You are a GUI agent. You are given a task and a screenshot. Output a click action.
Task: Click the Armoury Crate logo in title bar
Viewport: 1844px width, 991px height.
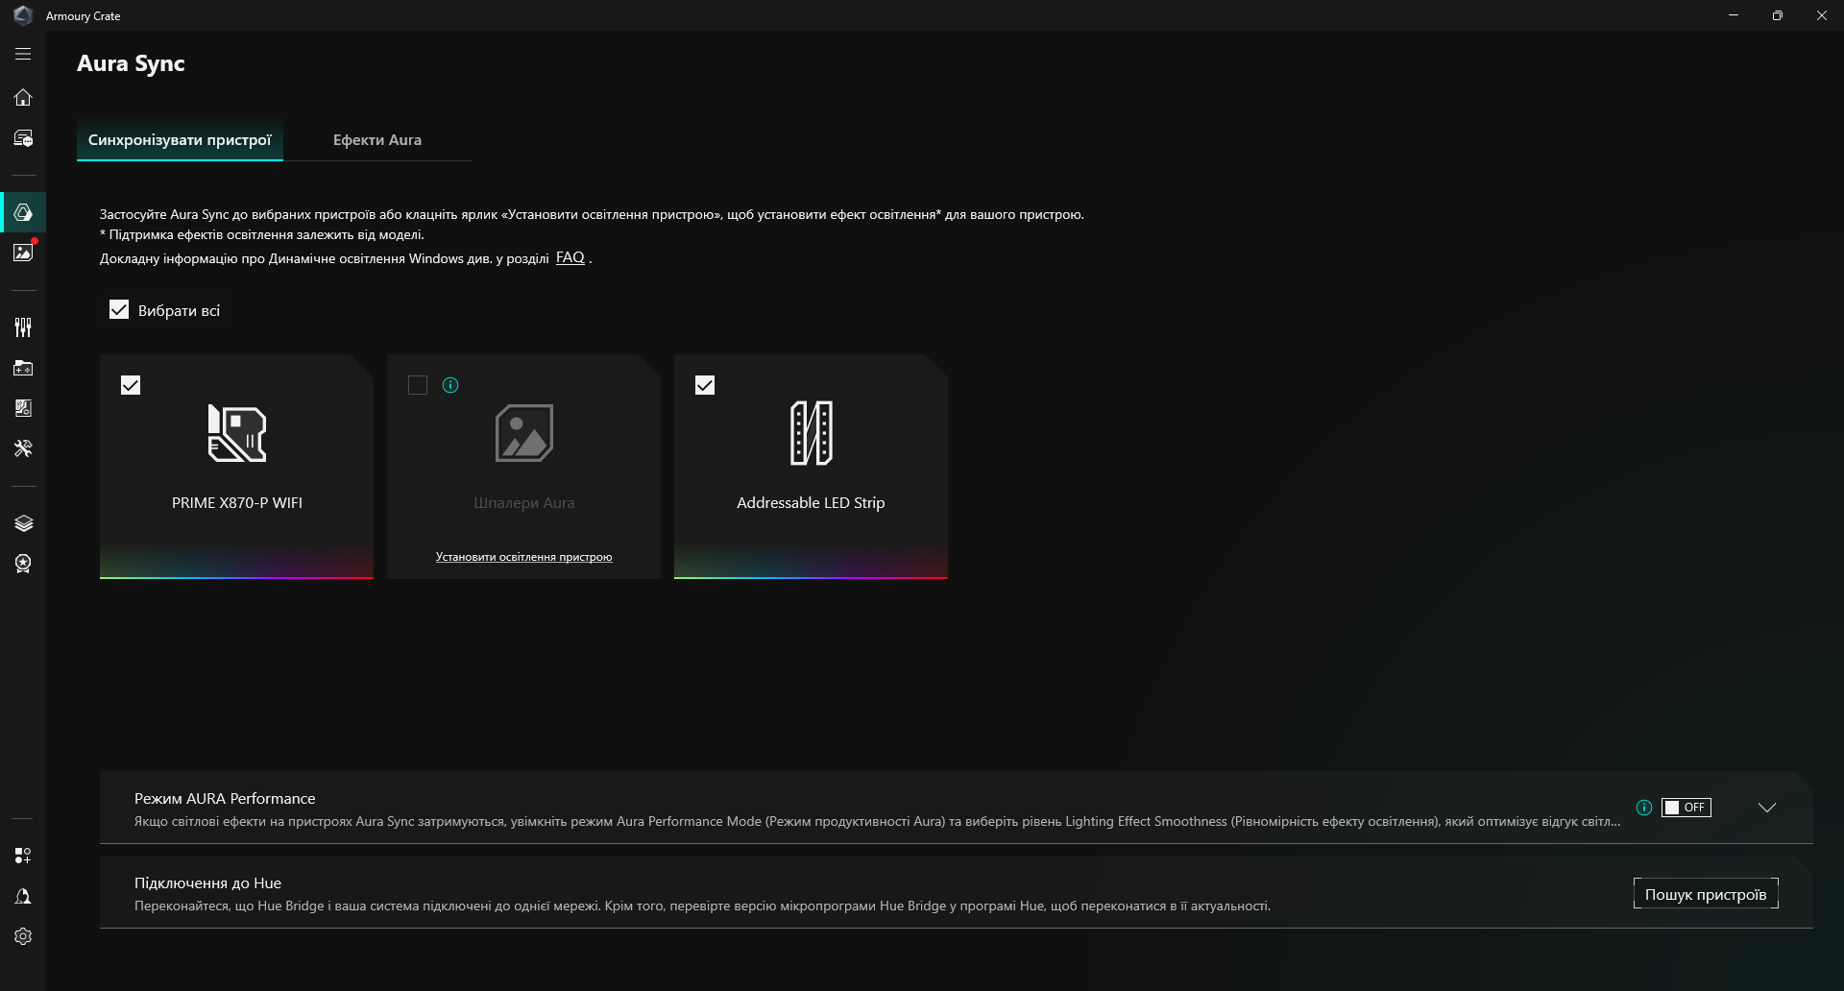coord(23,15)
